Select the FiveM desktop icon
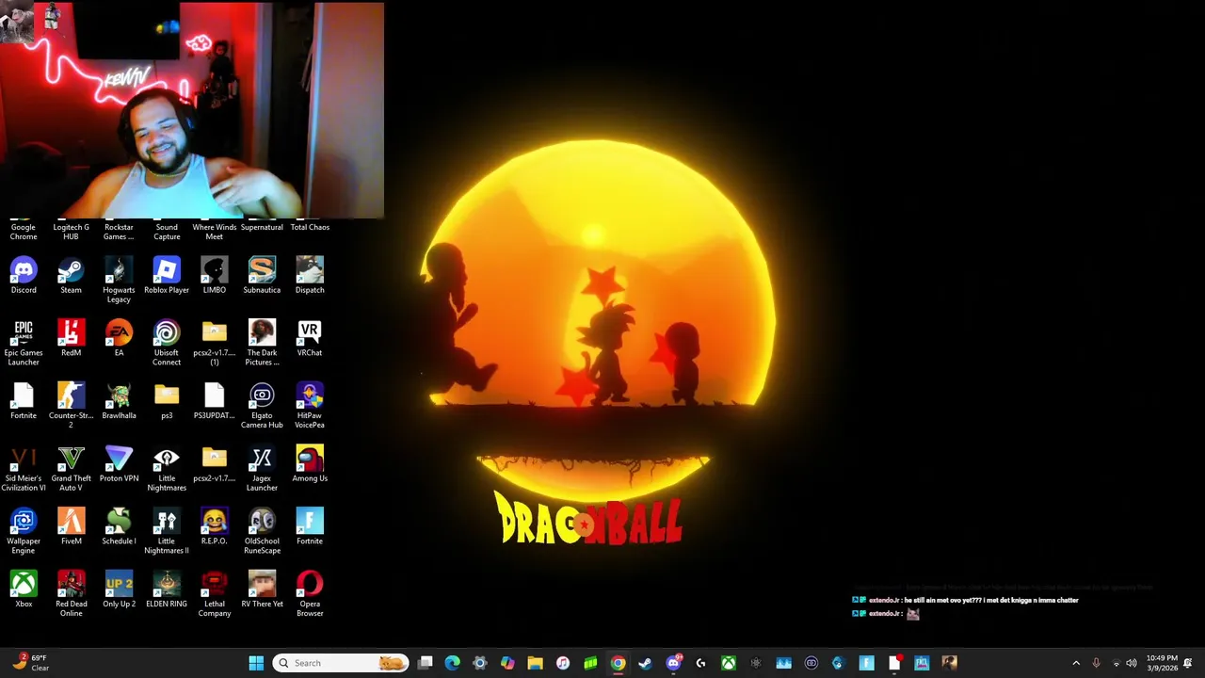This screenshot has height=678, width=1205. [x=71, y=526]
